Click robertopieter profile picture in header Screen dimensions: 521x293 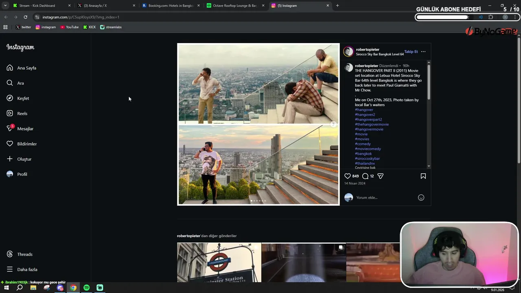point(348,52)
